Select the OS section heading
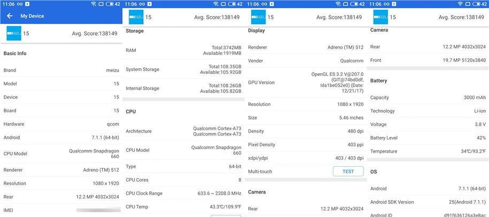 [374, 172]
